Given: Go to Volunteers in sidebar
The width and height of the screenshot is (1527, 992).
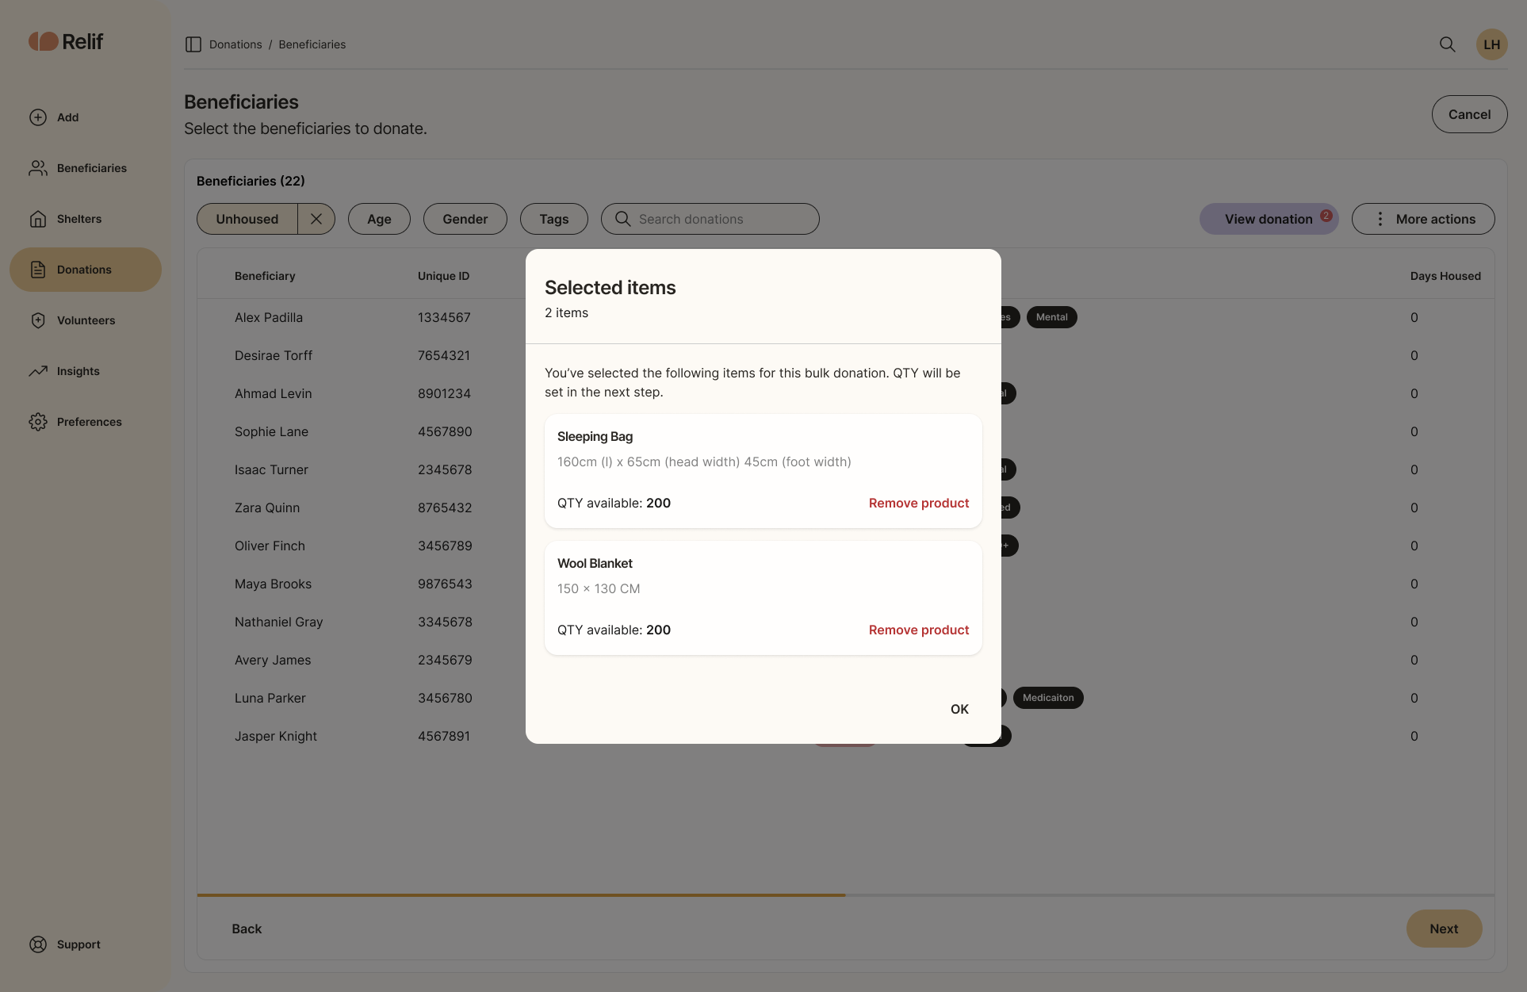Looking at the screenshot, I should [x=86, y=320].
